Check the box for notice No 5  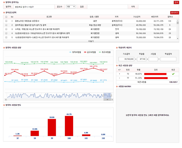pos(6,37)
